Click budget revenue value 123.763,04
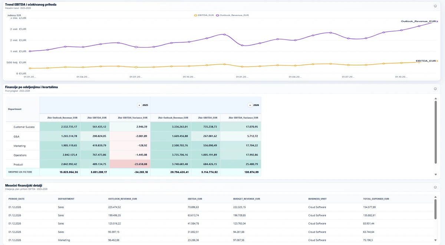445x245 pixels. pyautogui.click(x=240, y=224)
